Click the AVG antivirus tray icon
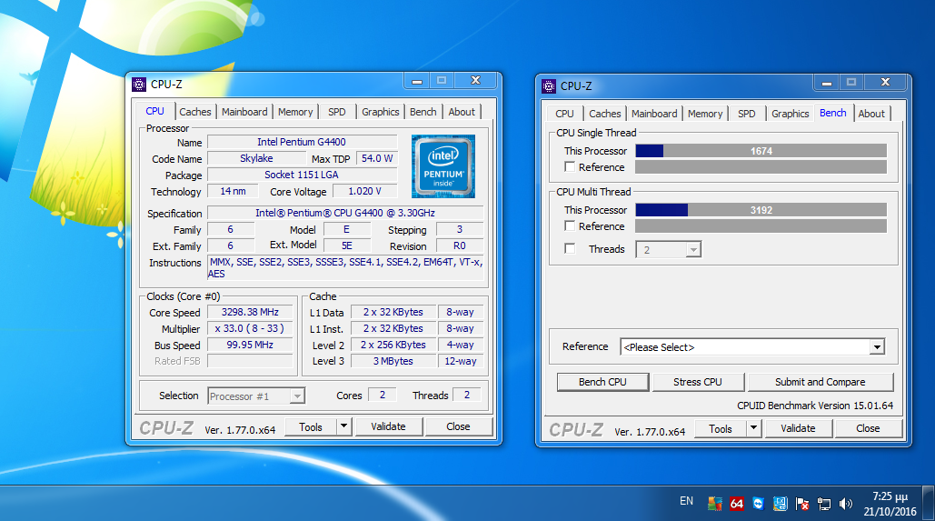935x521 pixels. click(714, 504)
